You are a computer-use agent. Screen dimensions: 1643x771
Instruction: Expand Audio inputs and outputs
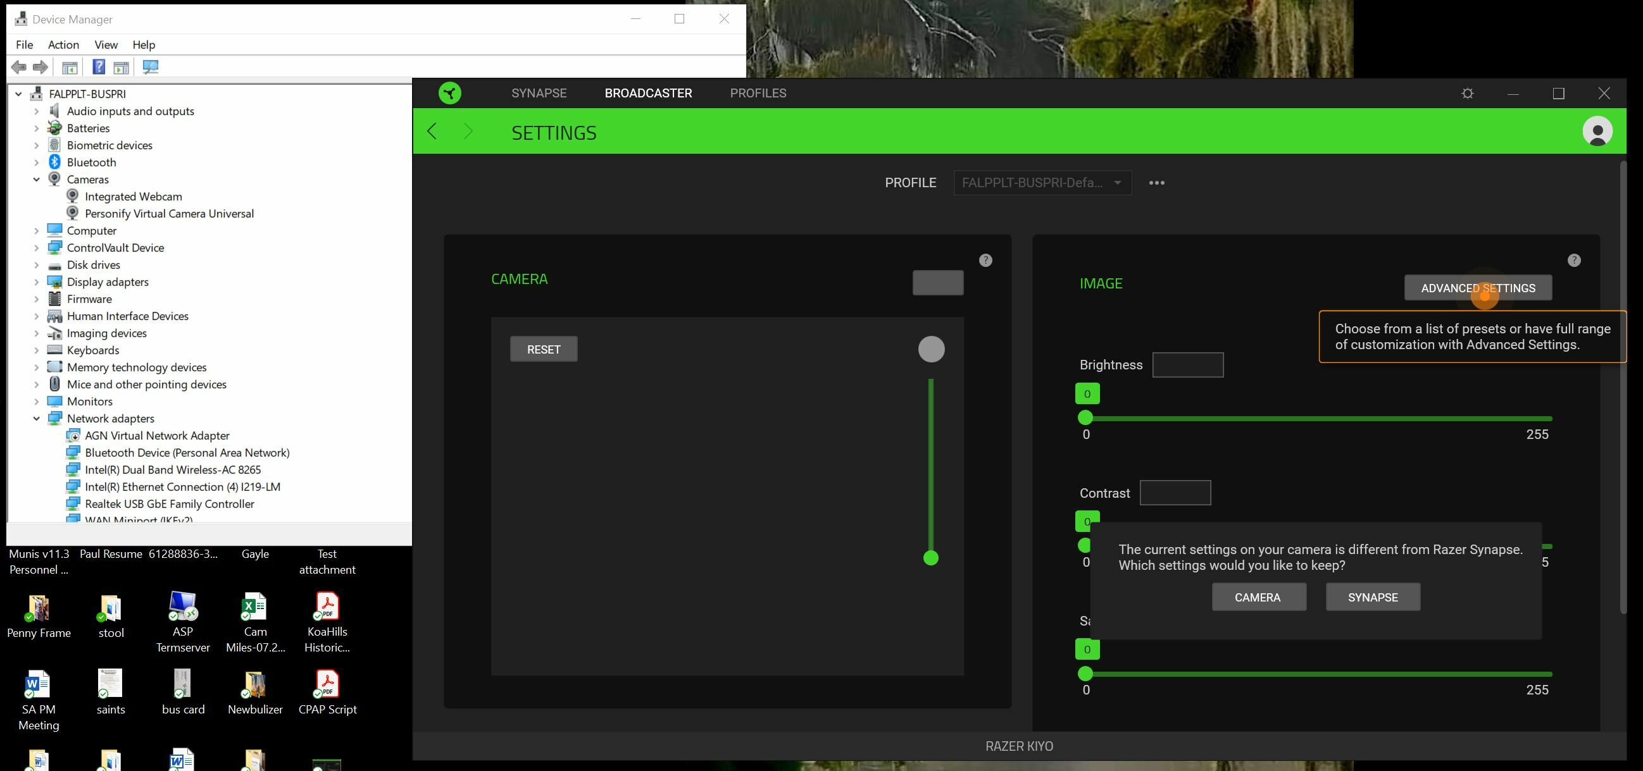[36, 111]
